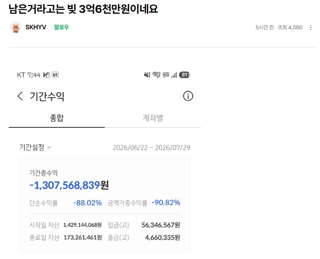Switch to the 계좌별 tab
320x259 pixels.
[153, 118]
